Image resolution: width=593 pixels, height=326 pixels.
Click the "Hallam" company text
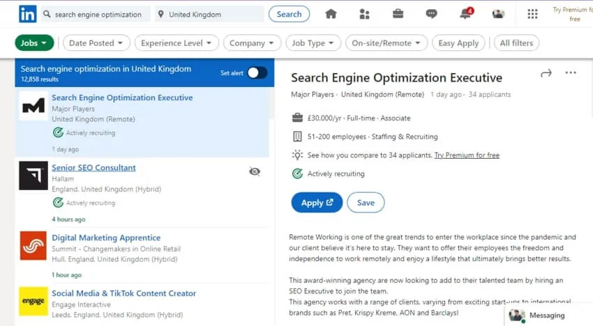click(63, 179)
